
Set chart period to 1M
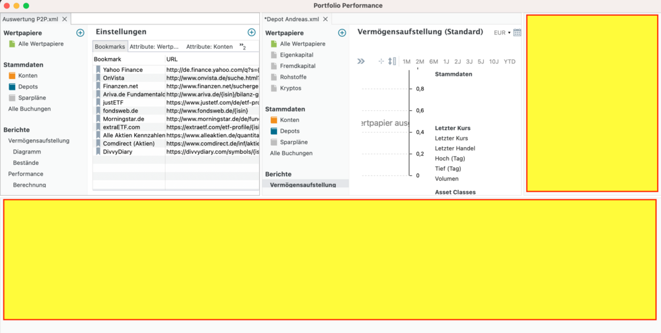coord(407,61)
